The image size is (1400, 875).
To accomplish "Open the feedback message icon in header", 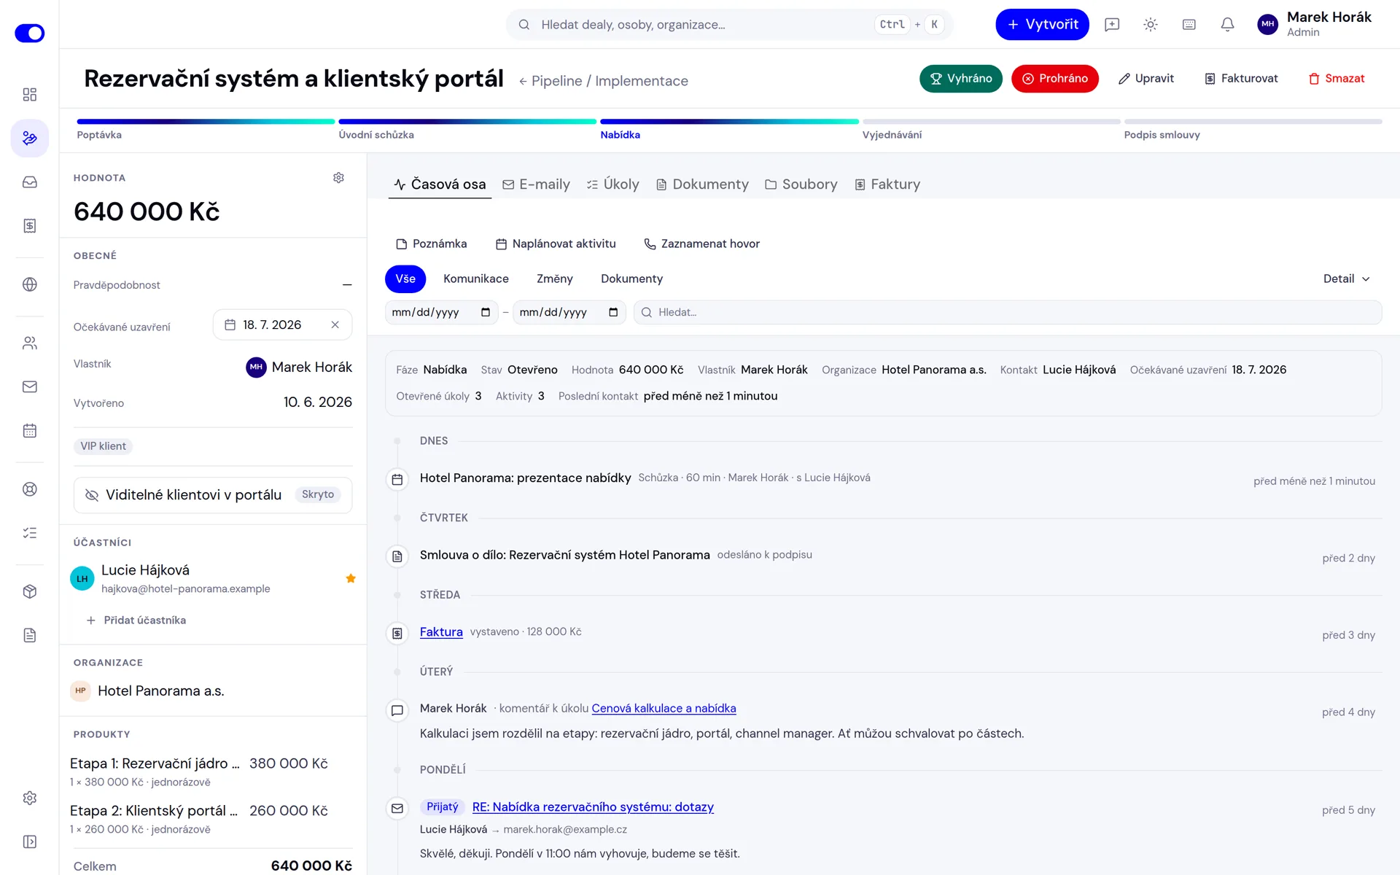I will 1112,25.
